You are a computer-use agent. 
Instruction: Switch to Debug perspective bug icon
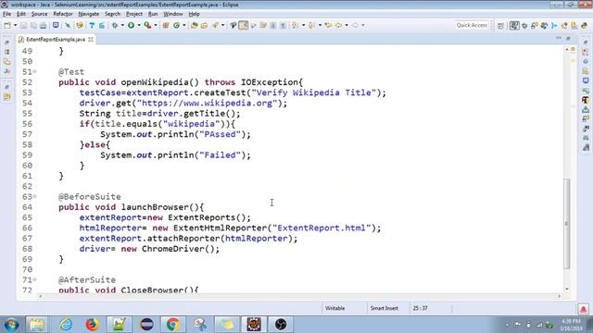[524, 26]
